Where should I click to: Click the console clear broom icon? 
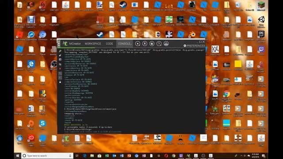[x=60, y=55]
